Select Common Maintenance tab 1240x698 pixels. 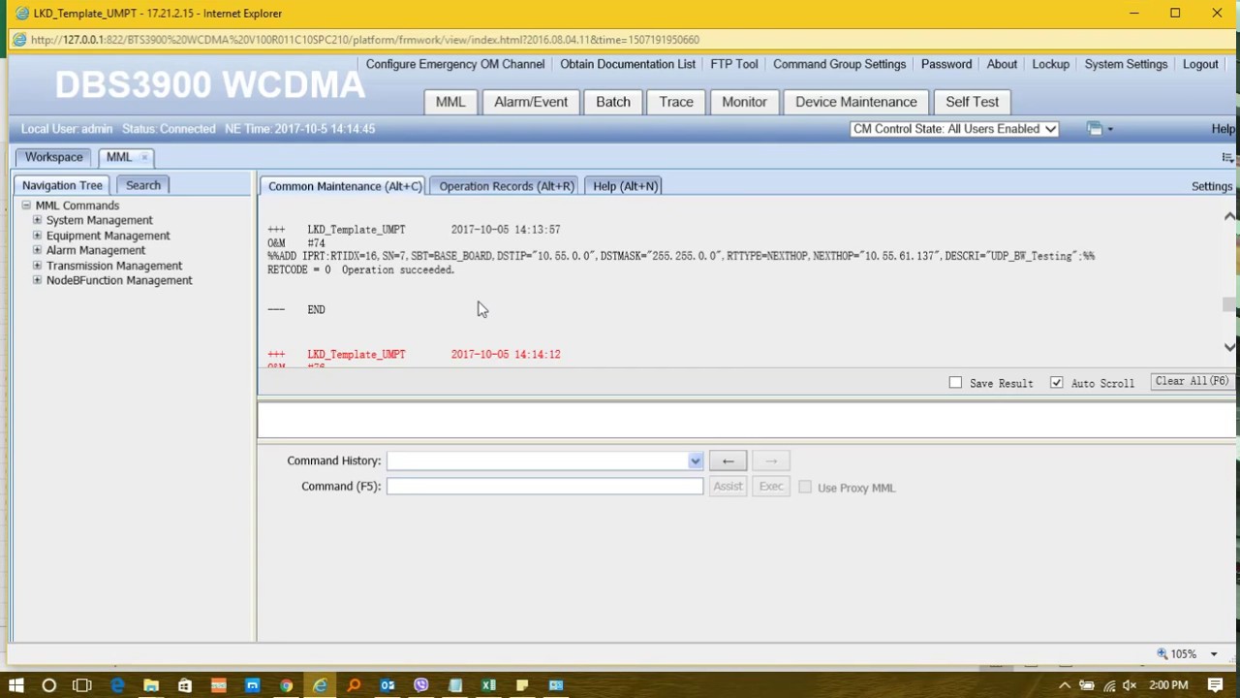[345, 186]
